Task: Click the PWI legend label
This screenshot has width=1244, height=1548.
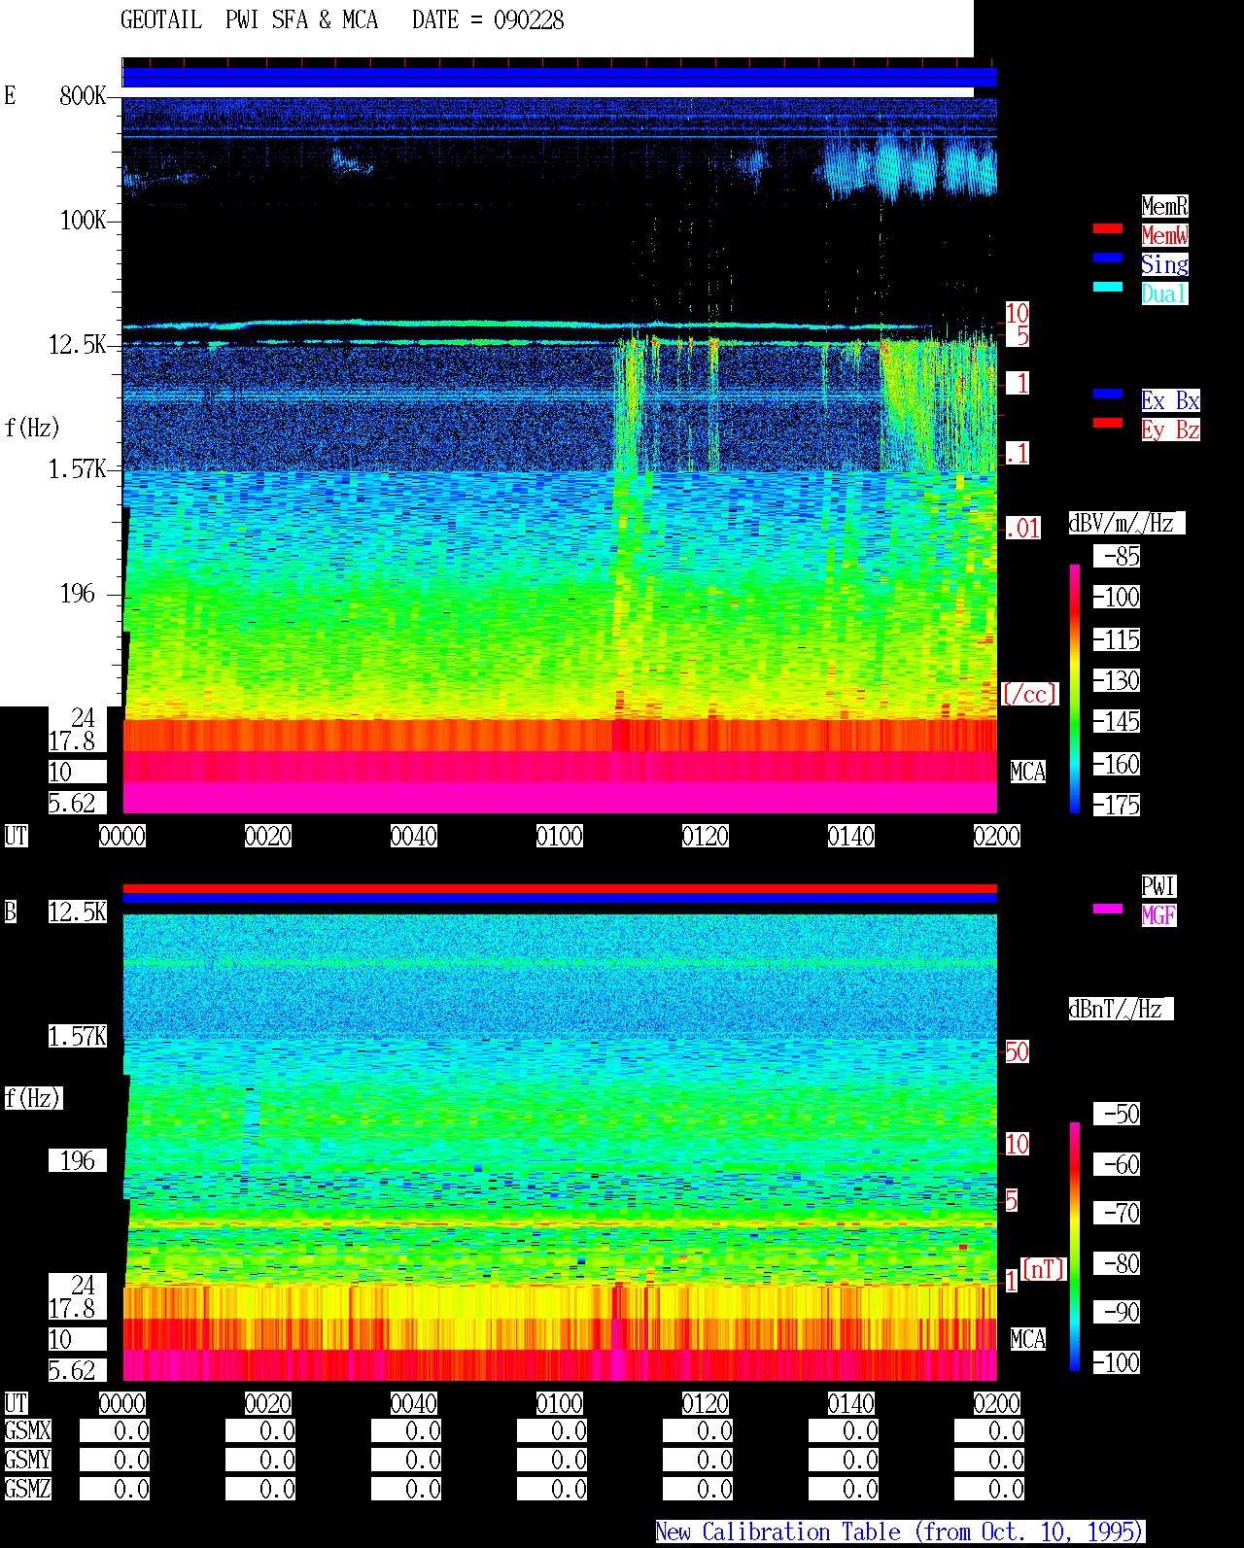Action: tap(1158, 886)
